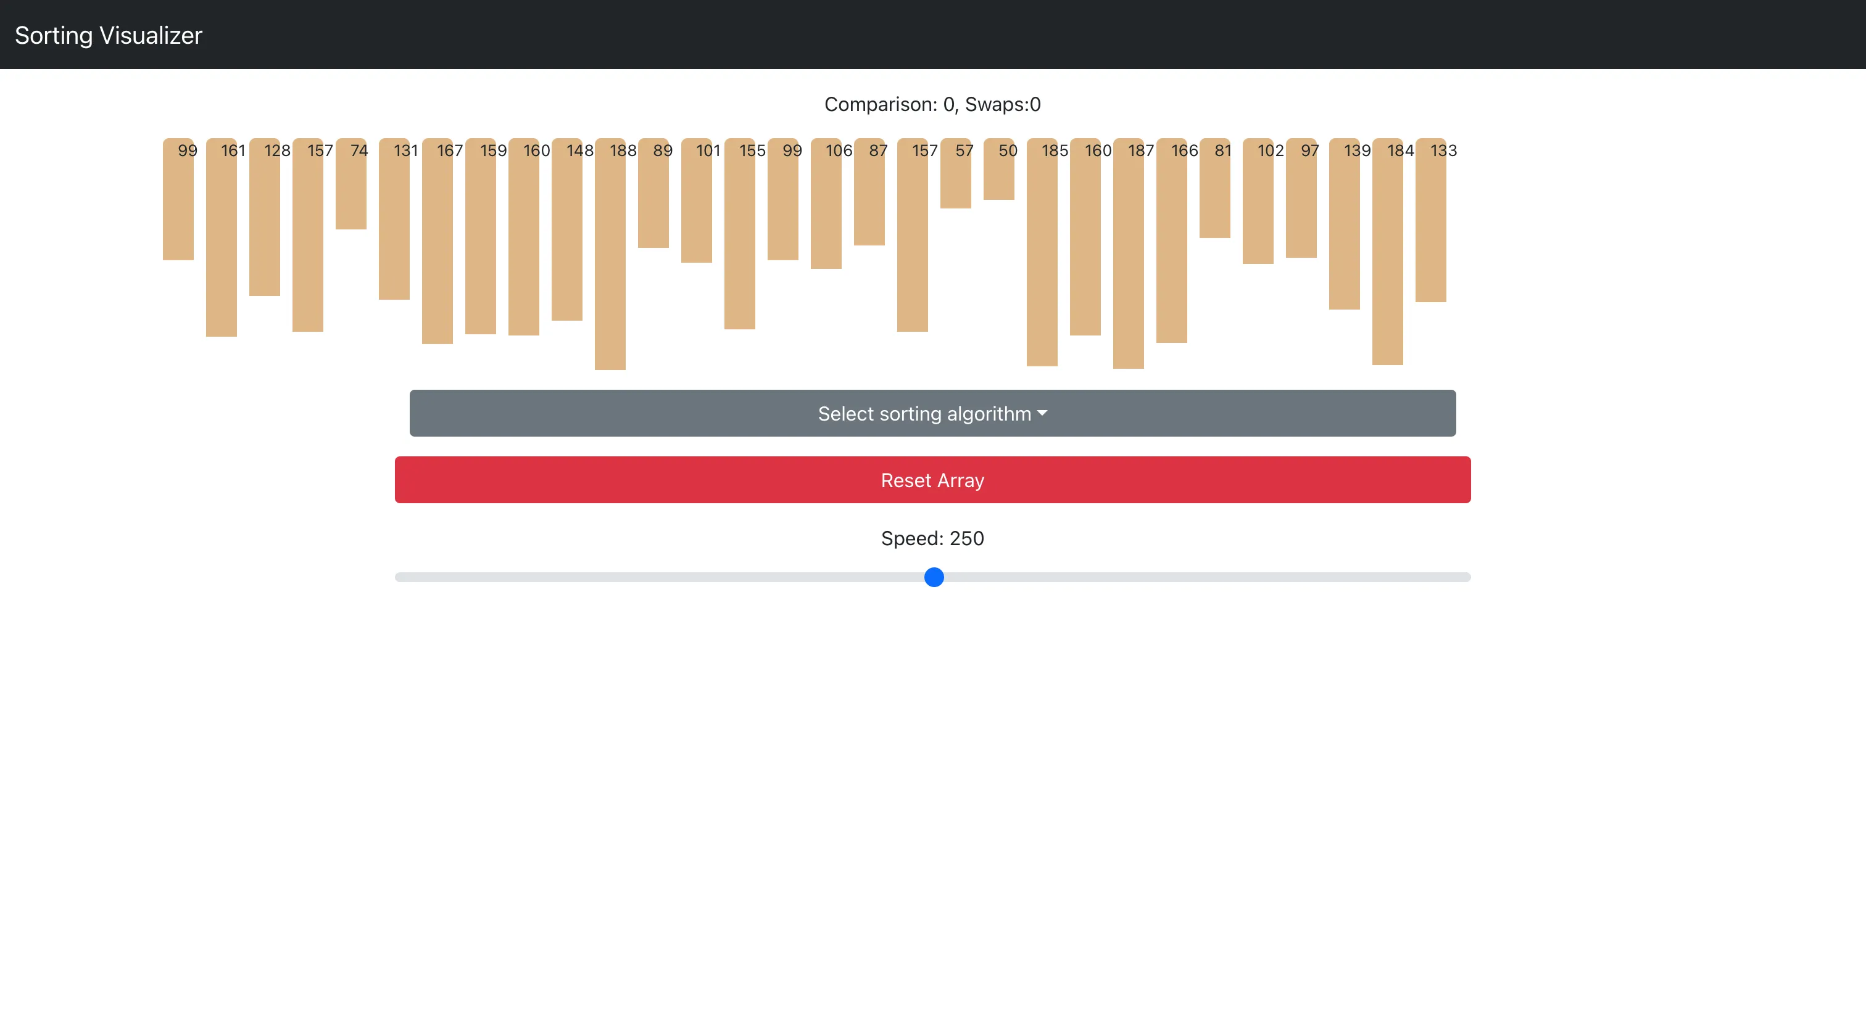This screenshot has width=1866, height=1020.
Task: Click the bar labeled 128
Action: pyautogui.click(x=264, y=217)
